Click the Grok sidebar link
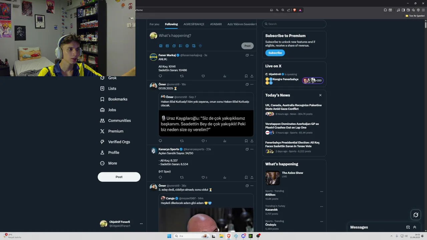 coord(108,78)
